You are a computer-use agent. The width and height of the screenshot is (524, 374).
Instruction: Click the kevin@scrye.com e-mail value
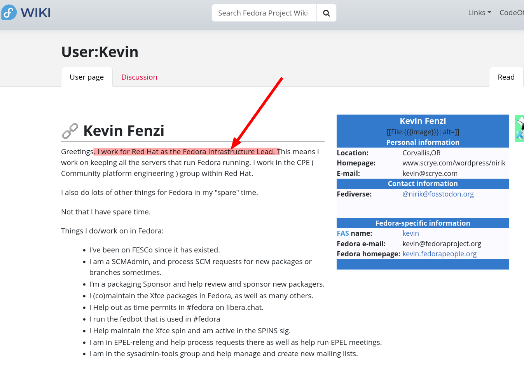click(430, 174)
